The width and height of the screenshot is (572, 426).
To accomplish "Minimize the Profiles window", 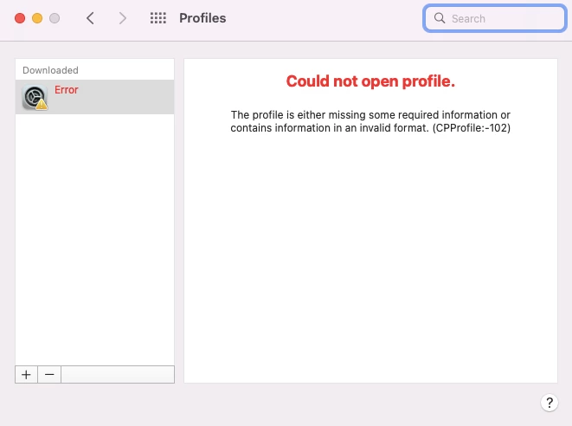I will pos(37,18).
